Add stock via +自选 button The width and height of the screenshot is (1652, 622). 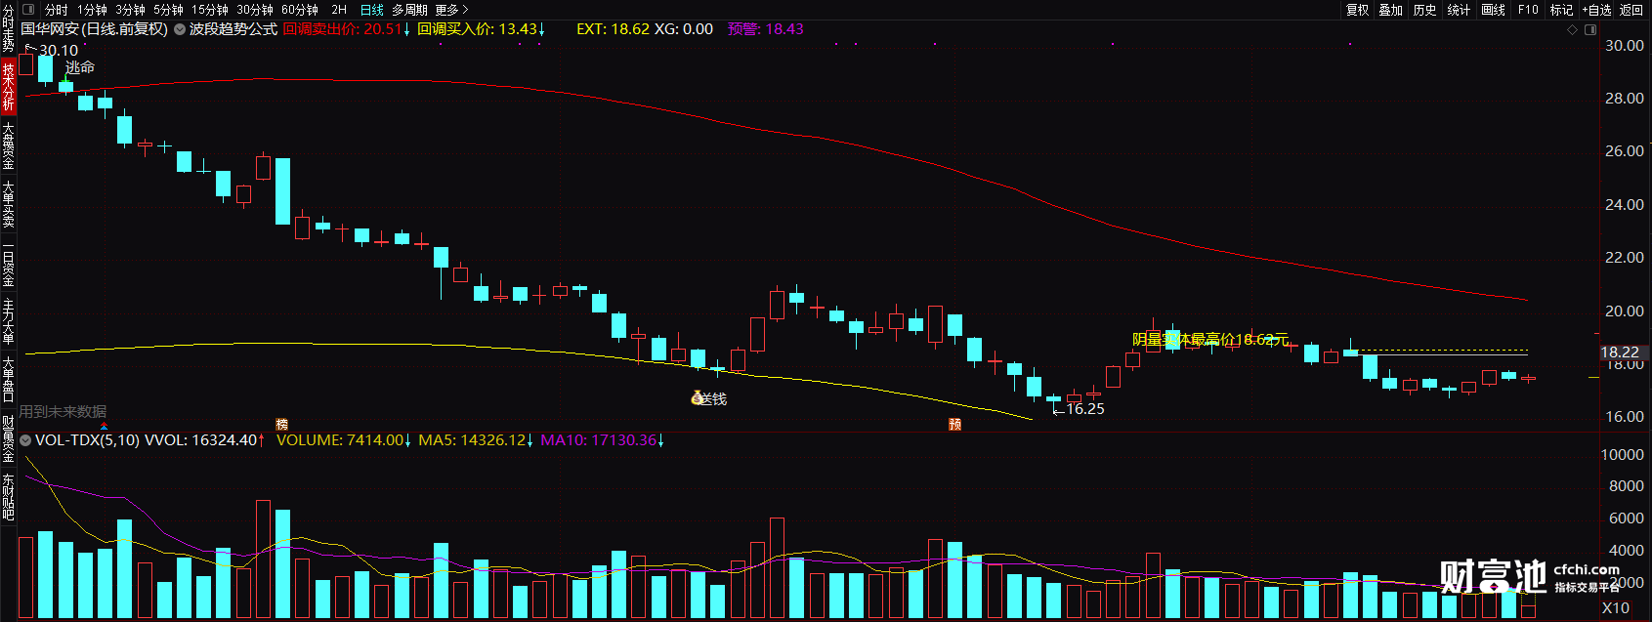tap(1596, 10)
